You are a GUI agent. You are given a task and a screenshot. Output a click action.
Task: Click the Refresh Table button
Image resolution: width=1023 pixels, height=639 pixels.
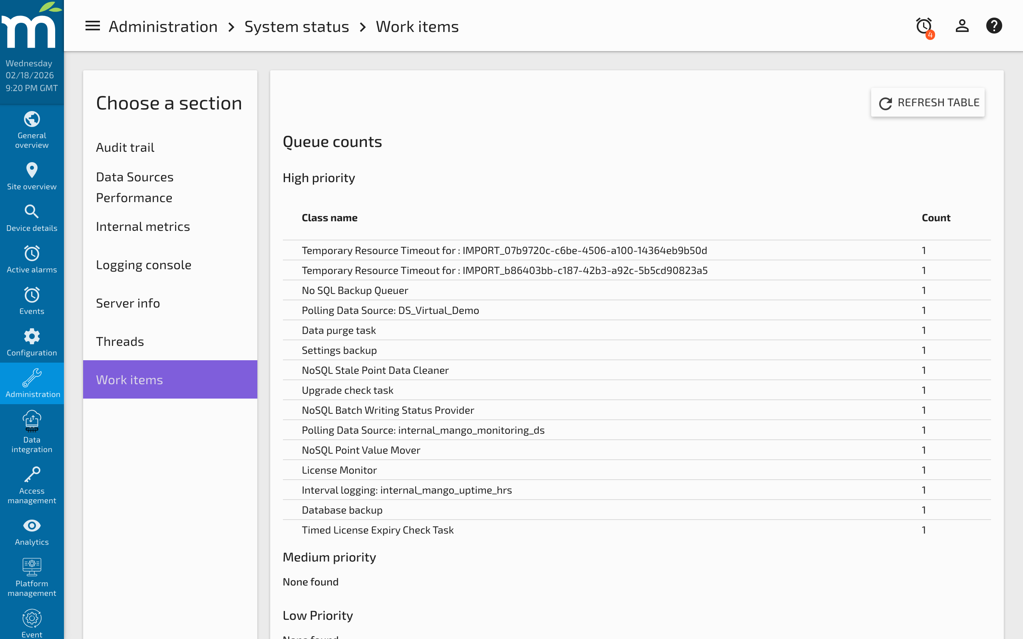click(x=928, y=102)
